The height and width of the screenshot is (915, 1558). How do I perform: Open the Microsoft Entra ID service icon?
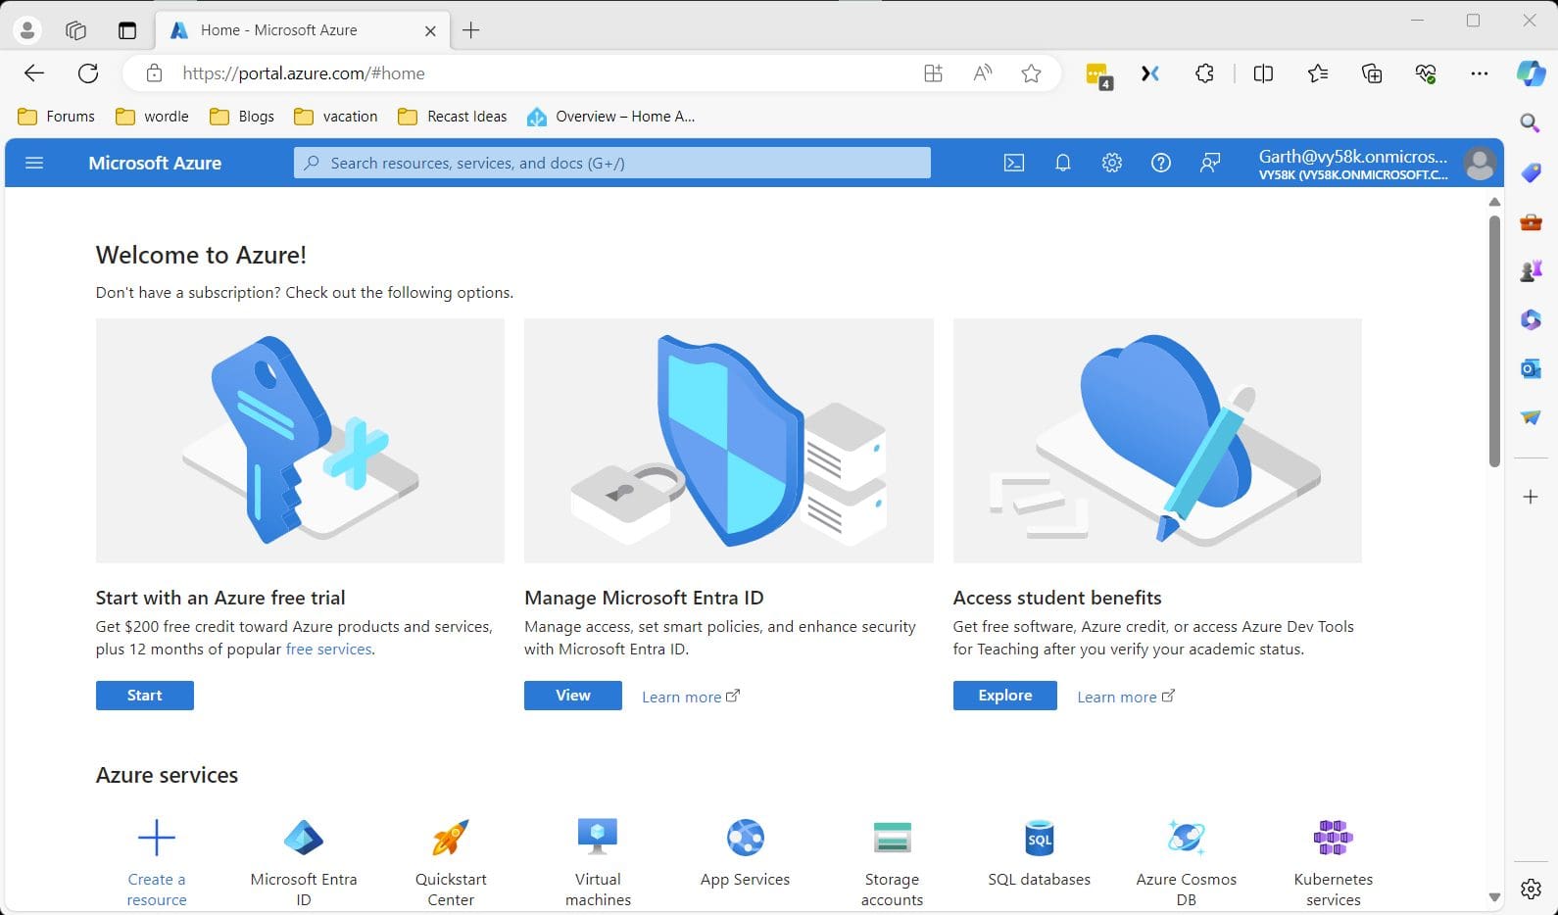[304, 838]
